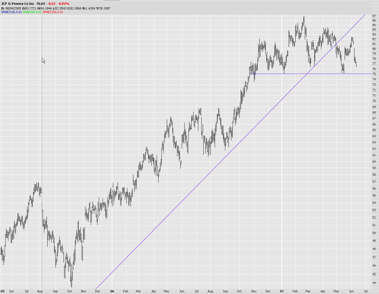
Task: Click the 69 label on the price axis
Action: pos(374,107)
